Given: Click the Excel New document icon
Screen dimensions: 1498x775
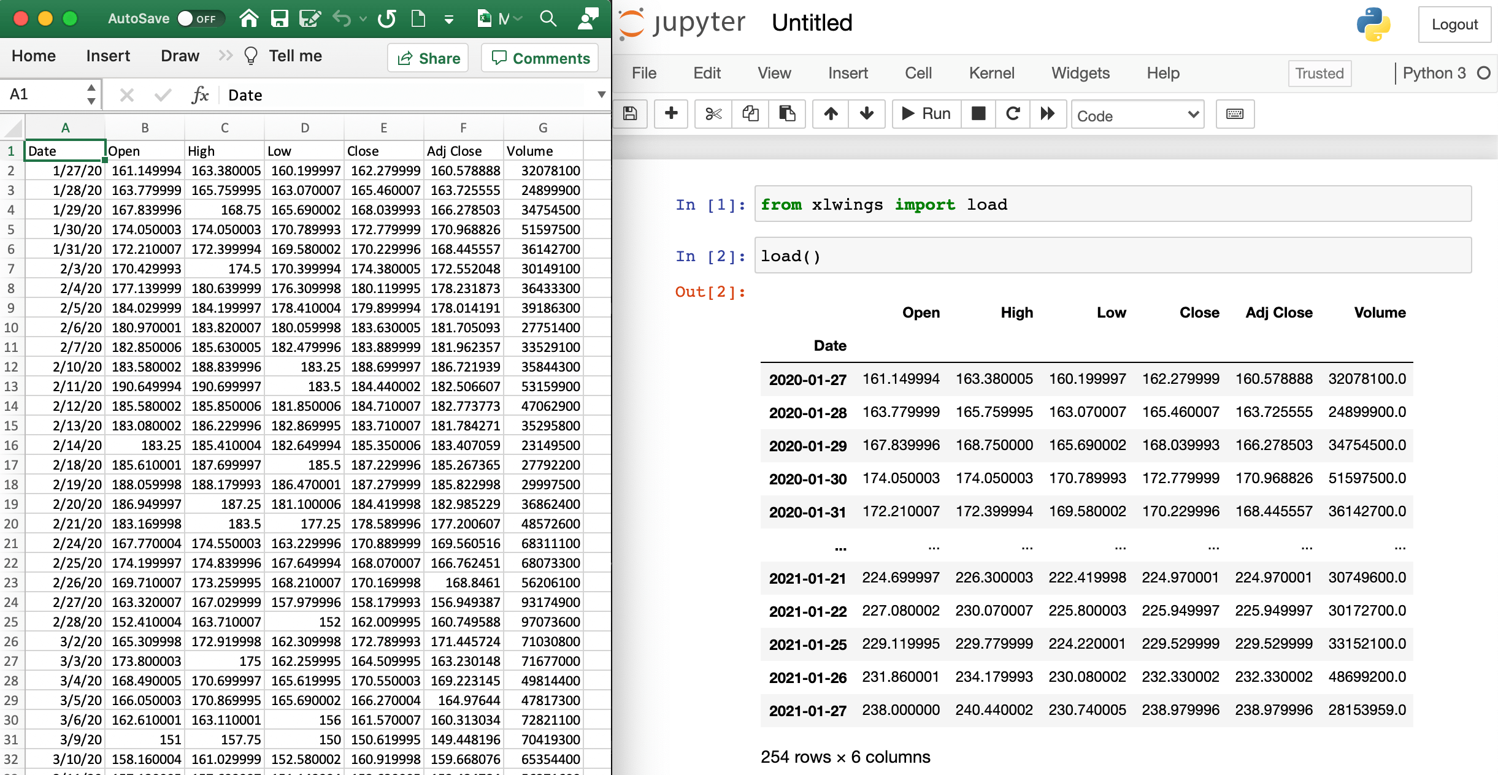Looking at the screenshot, I should (418, 19).
